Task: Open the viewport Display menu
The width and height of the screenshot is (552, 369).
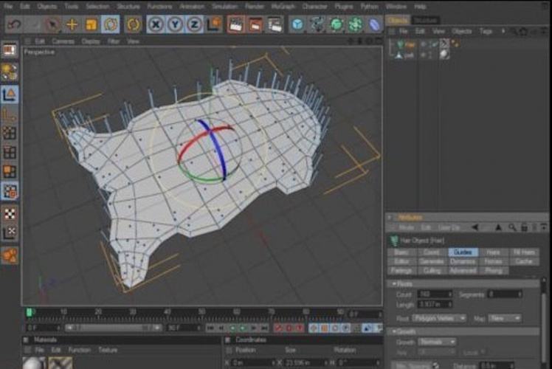Action: tap(91, 41)
